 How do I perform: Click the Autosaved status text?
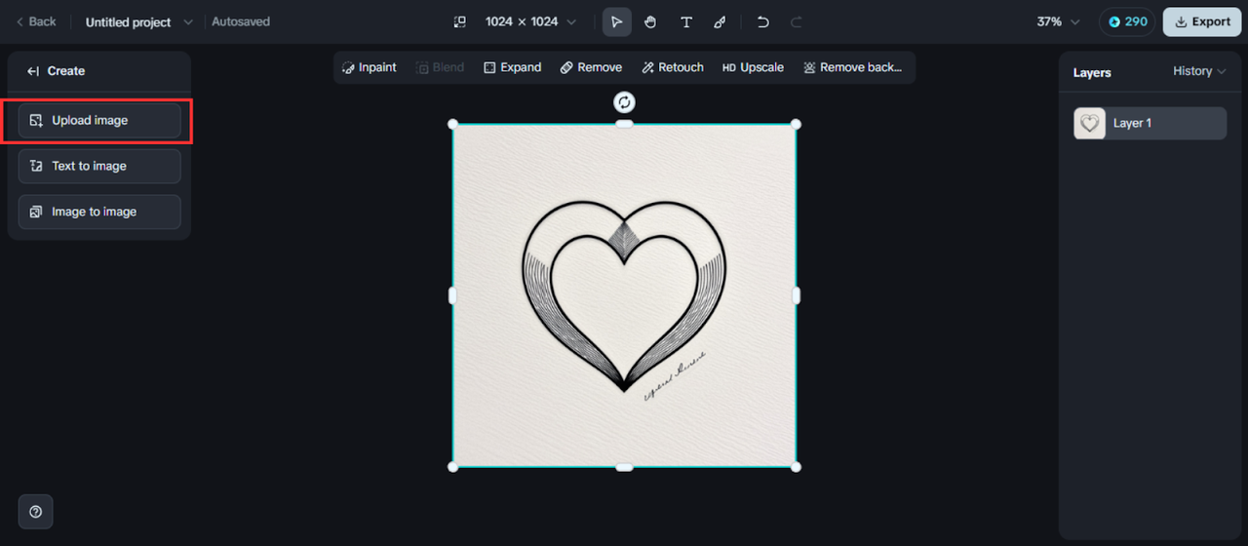[241, 21]
